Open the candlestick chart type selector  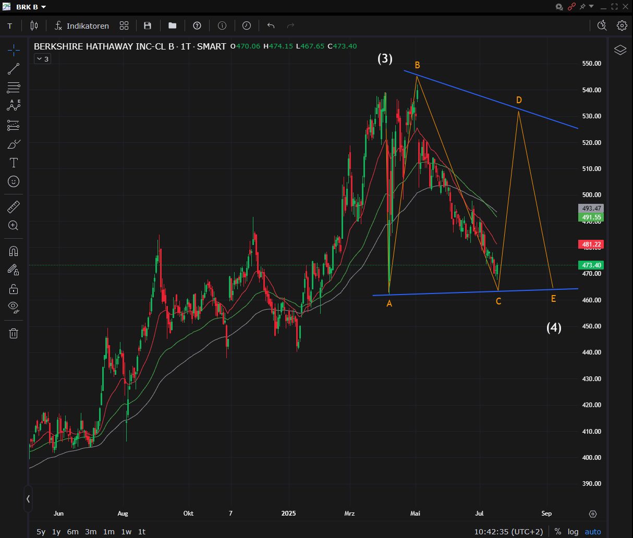coord(34,26)
